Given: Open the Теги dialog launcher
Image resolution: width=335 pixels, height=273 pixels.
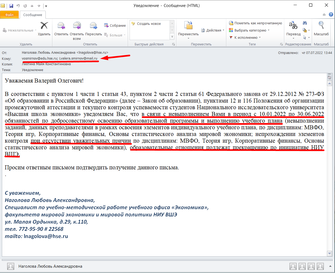Looking at the screenshot, I should point(281,44).
